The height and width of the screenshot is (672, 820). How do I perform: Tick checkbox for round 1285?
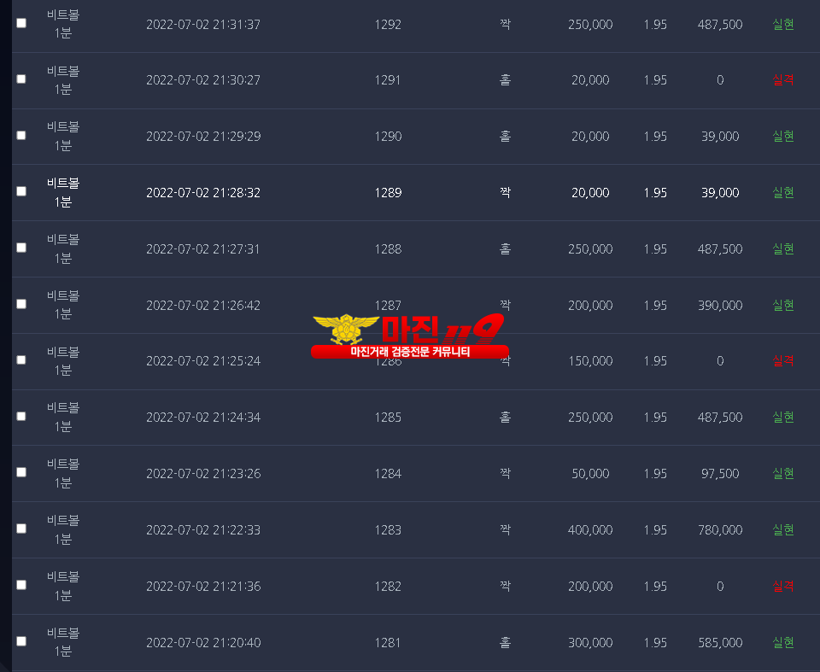pyautogui.click(x=21, y=417)
